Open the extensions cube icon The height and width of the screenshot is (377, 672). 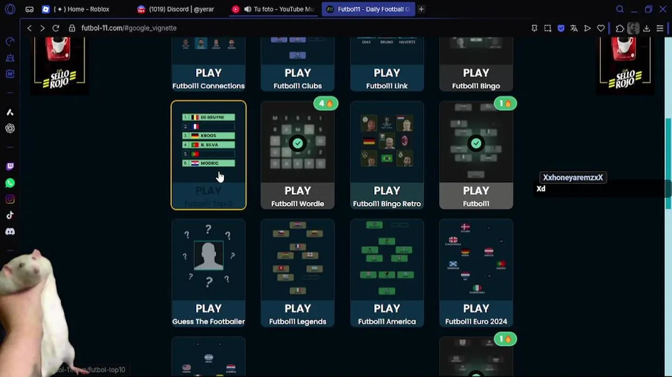(x=620, y=28)
